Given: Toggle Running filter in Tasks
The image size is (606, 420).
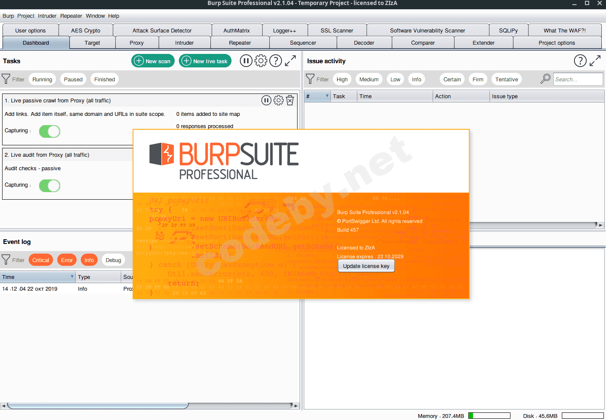Looking at the screenshot, I should pos(42,79).
